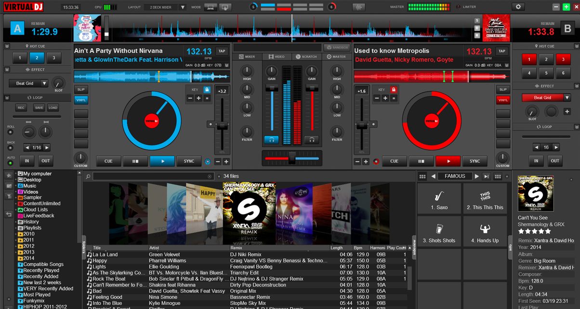
Task: Trigger the Saxo sampler pad
Action: 439,201
